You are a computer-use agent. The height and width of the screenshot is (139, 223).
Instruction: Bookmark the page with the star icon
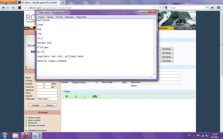154,8
